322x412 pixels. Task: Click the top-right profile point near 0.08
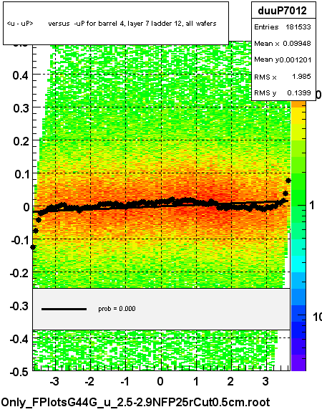tap(288, 181)
